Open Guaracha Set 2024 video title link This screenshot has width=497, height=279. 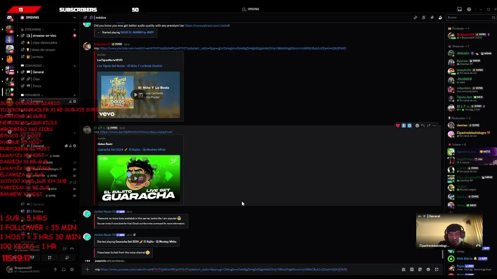(x=131, y=150)
